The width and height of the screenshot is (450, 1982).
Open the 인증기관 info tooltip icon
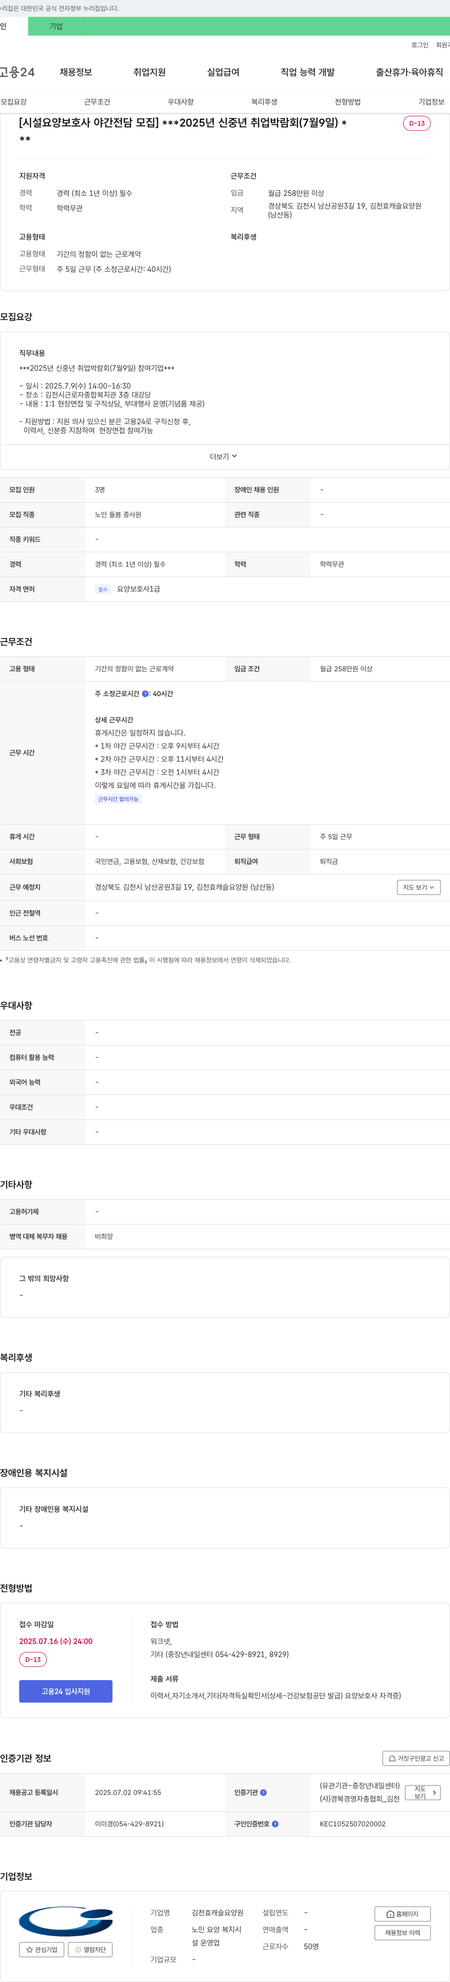point(263,1793)
